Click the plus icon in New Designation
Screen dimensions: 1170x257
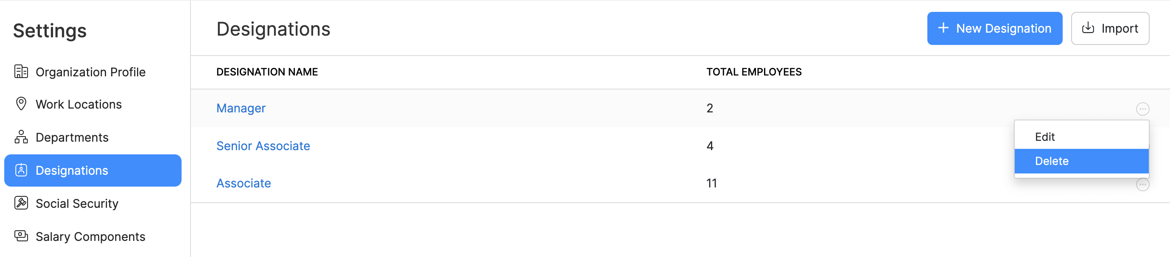click(943, 28)
